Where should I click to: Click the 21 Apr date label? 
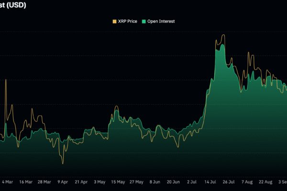pos(81,182)
